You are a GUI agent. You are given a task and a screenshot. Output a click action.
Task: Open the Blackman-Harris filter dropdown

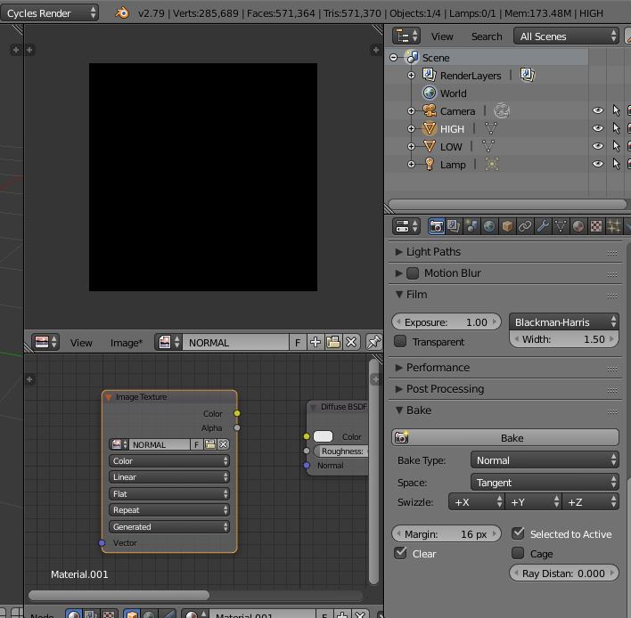[x=564, y=322]
